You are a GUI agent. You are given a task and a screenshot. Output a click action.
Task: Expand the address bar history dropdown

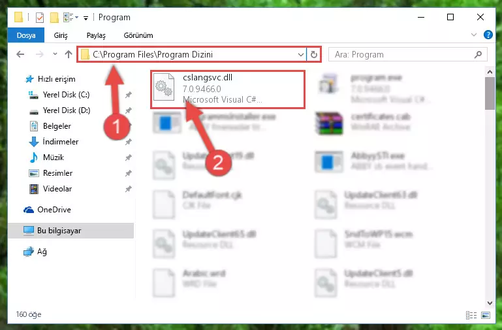pos(301,54)
